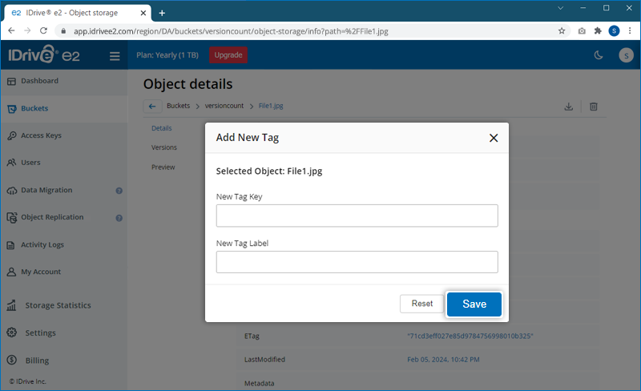Click the New Tag Key field
Screen dimensions: 641x391
tap(357, 216)
